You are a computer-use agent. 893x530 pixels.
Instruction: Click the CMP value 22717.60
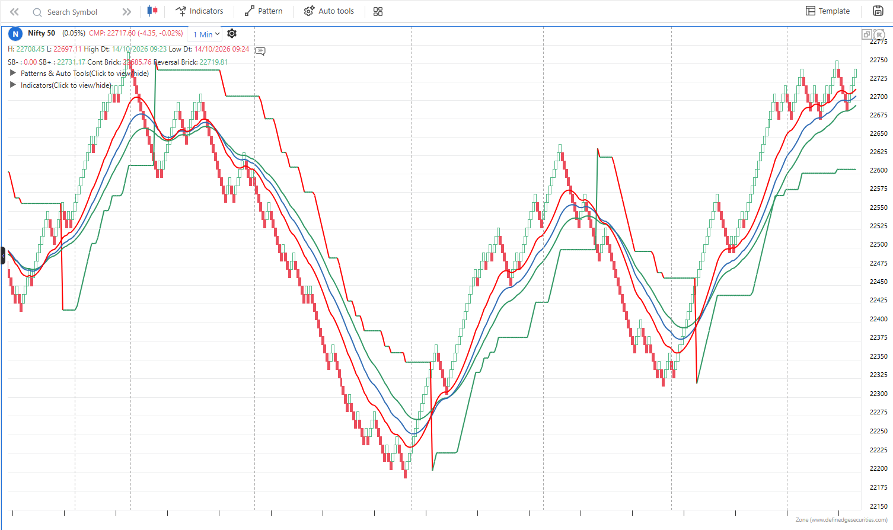(122, 33)
